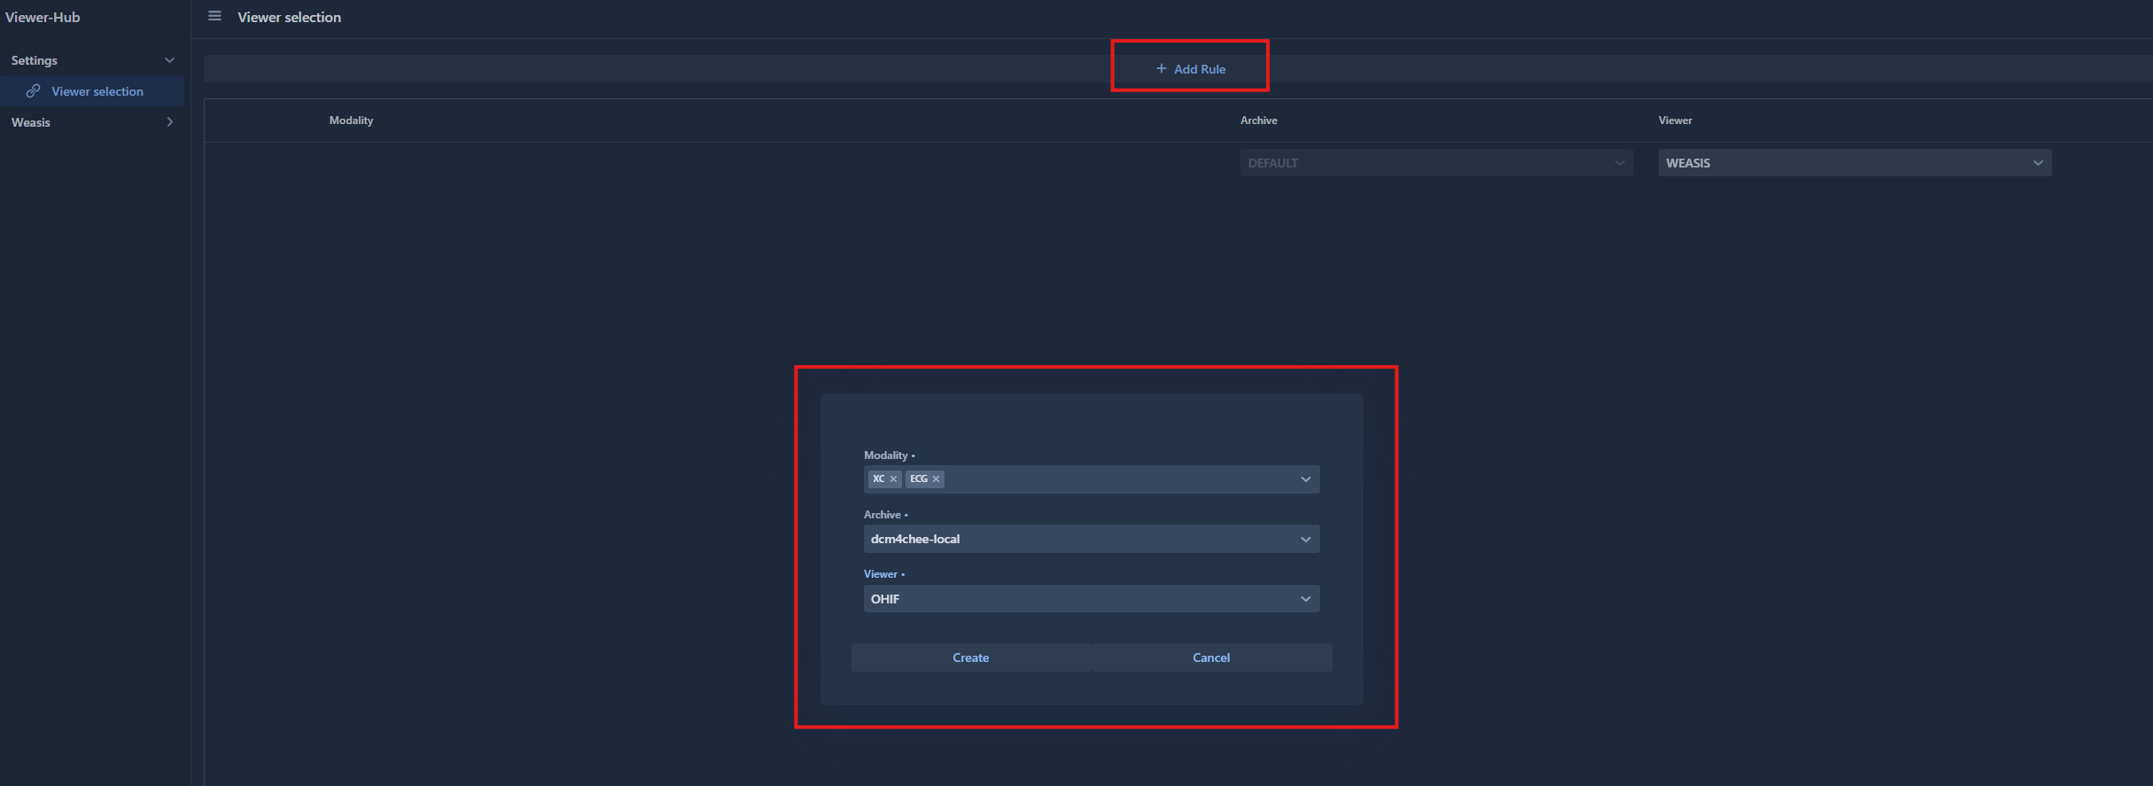
Task: Click the Viewer-Hub title
Action: pyautogui.click(x=43, y=17)
